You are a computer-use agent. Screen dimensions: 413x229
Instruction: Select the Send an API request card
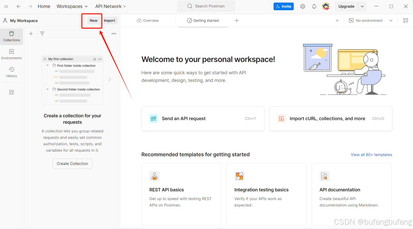click(203, 119)
